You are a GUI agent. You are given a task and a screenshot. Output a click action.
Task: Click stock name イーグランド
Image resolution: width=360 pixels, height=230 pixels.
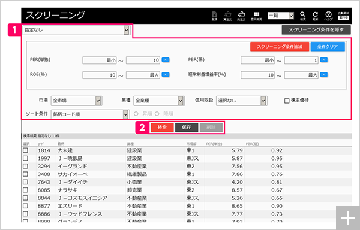73,167
